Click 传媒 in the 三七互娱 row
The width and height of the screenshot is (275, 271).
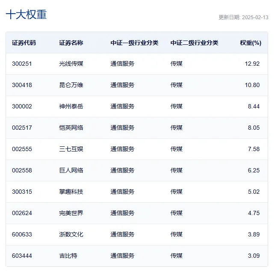(x=177, y=149)
